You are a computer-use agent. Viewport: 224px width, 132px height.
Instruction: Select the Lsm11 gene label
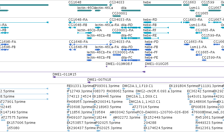pyautogui.click(x=195, y=8)
